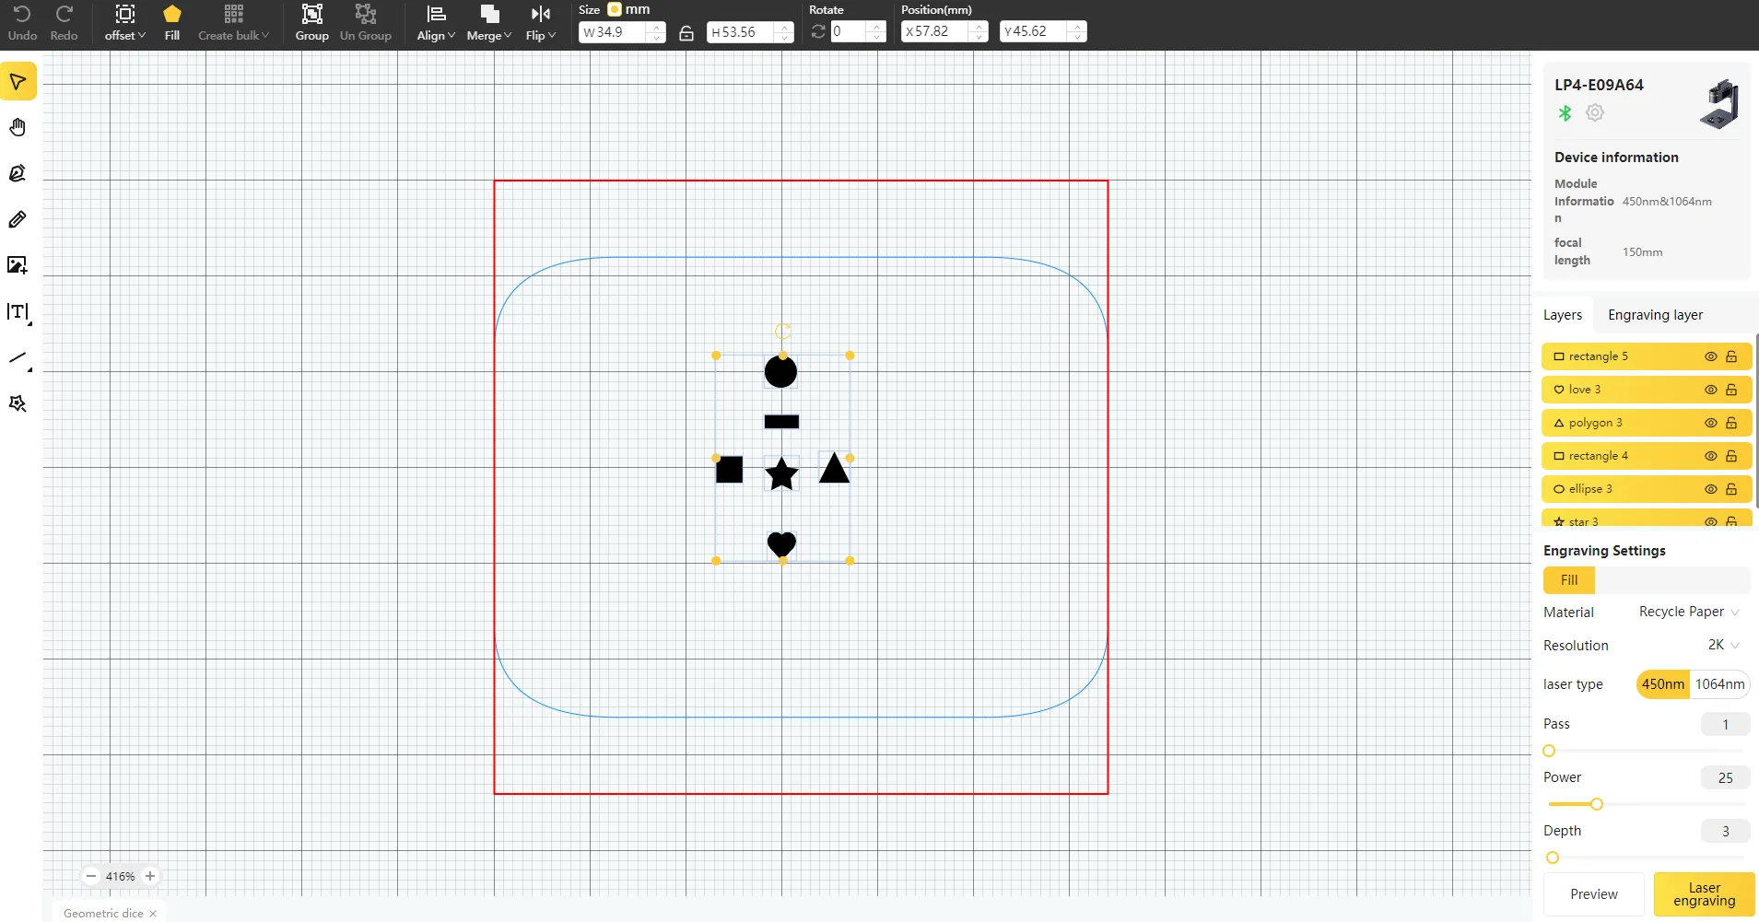The height and width of the screenshot is (922, 1759).
Task: Activate the hand pan tool
Action: pos(18,127)
